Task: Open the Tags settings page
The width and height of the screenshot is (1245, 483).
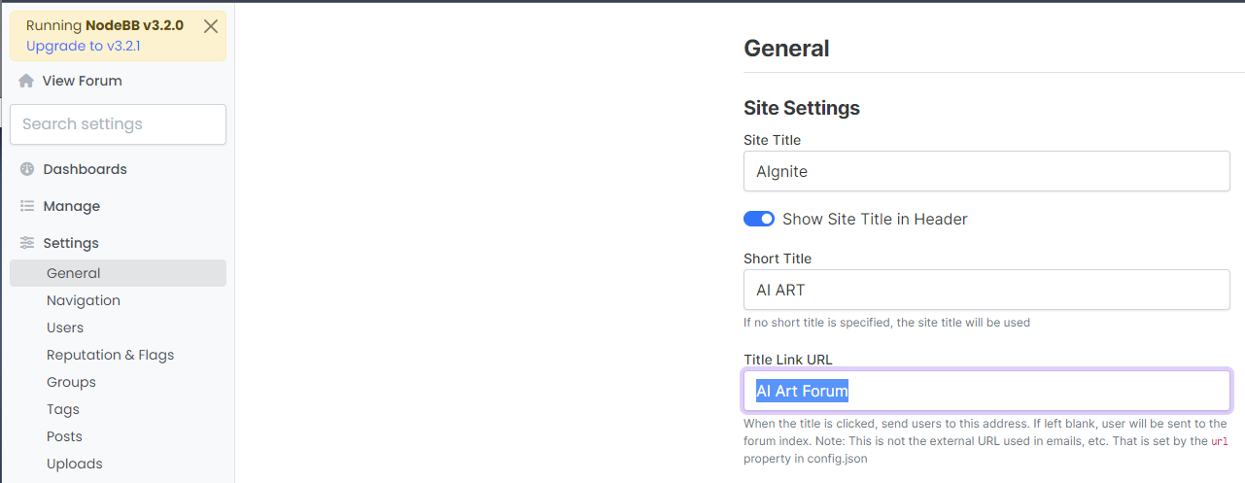Action: pyautogui.click(x=63, y=409)
